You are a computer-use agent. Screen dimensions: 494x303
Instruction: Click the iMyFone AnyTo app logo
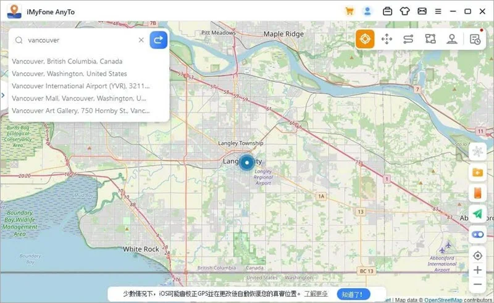click(14, 12)
